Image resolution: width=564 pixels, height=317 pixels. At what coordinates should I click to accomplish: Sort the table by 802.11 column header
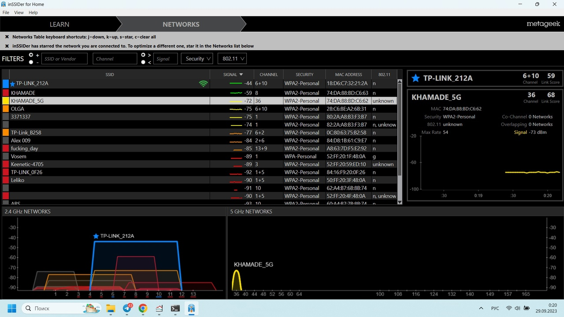click(x=385, y=74)
